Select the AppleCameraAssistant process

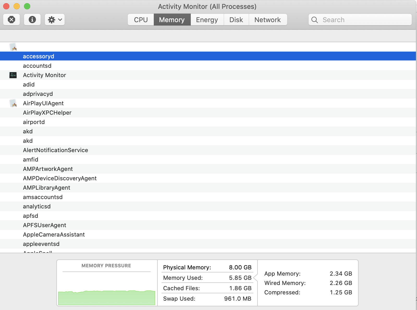click(x=54, y=234)
